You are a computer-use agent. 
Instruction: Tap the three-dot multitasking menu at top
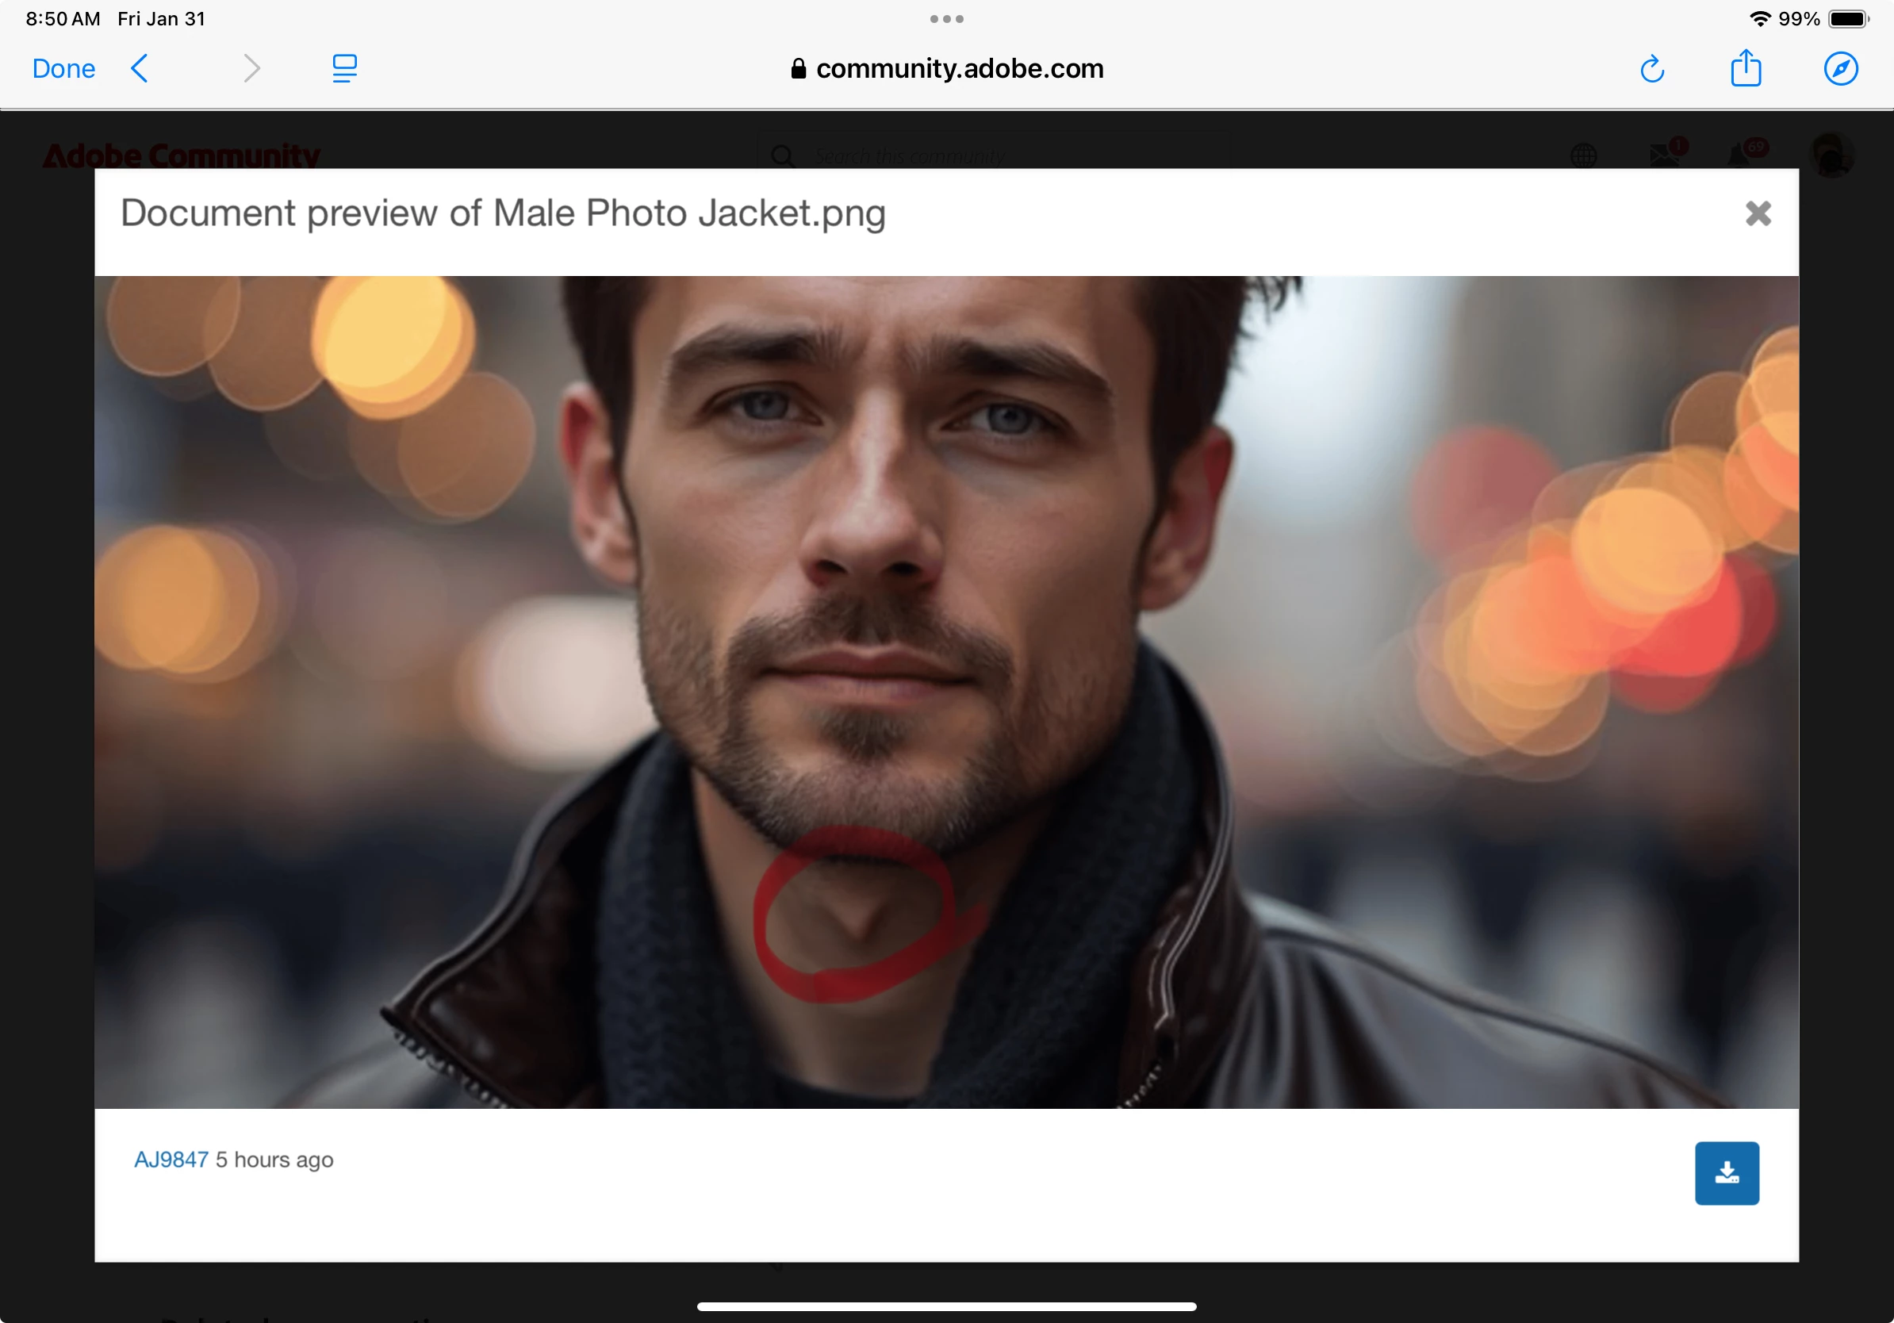click(946, 19)
